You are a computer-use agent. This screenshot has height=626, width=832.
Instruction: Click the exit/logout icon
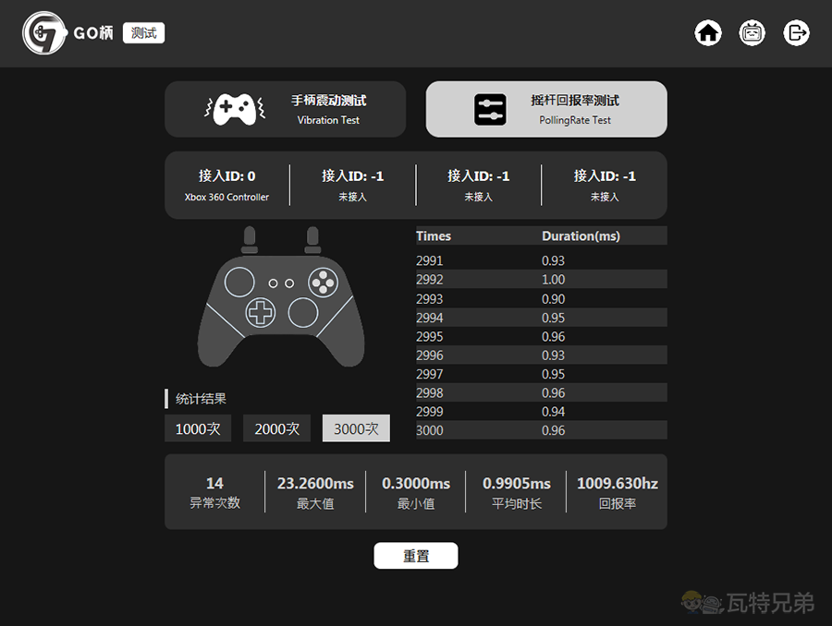point(797,33)
